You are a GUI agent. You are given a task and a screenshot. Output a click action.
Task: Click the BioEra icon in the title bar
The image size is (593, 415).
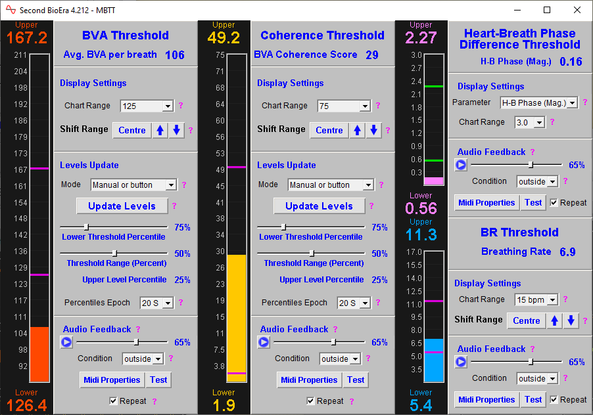tap(9, 10)
